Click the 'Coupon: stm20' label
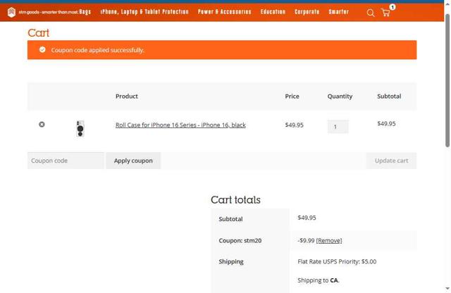This screenshot has height=293, width=451. (x=240, y=241)
